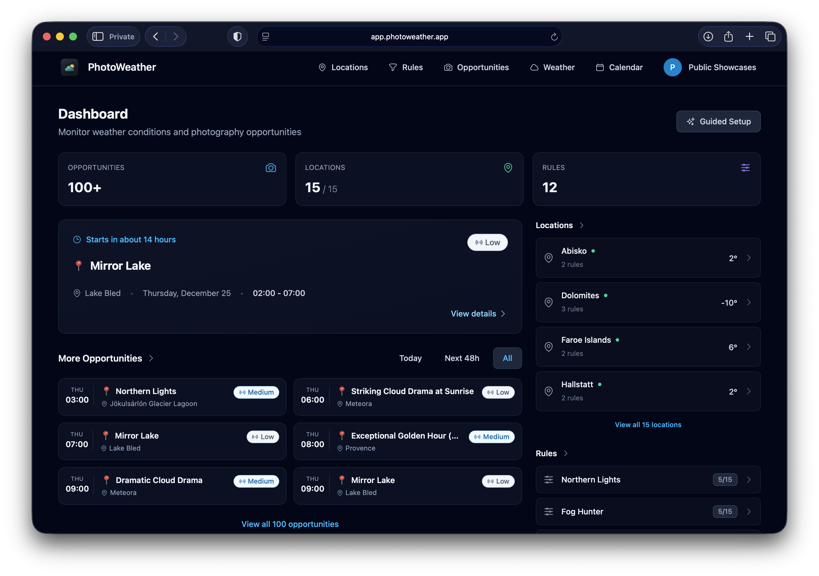Open the Weather nav item
819x576 pixels.
point(552,67)
